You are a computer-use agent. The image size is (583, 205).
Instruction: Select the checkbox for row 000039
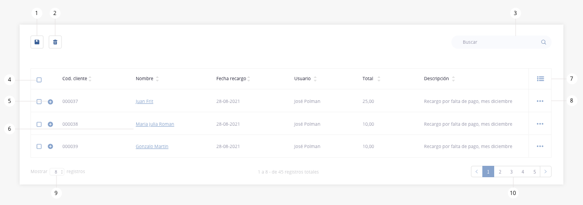(x=39, y=146)
